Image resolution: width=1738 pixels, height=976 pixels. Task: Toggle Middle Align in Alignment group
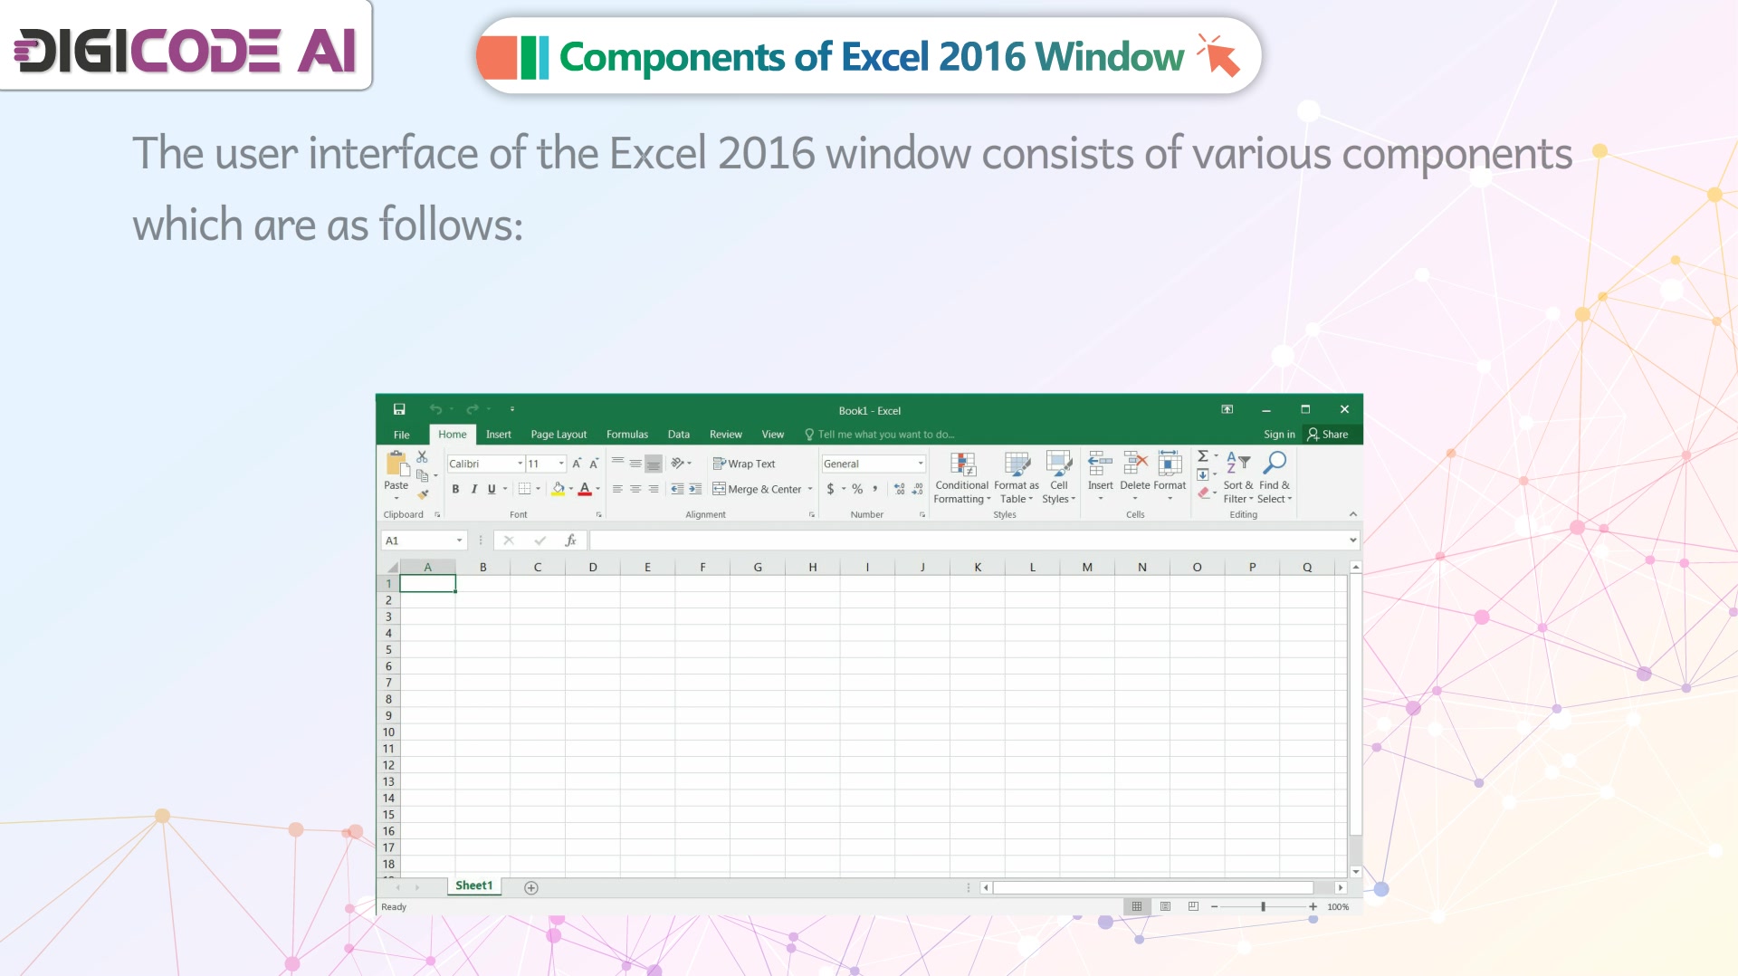[x=635, y=464]
